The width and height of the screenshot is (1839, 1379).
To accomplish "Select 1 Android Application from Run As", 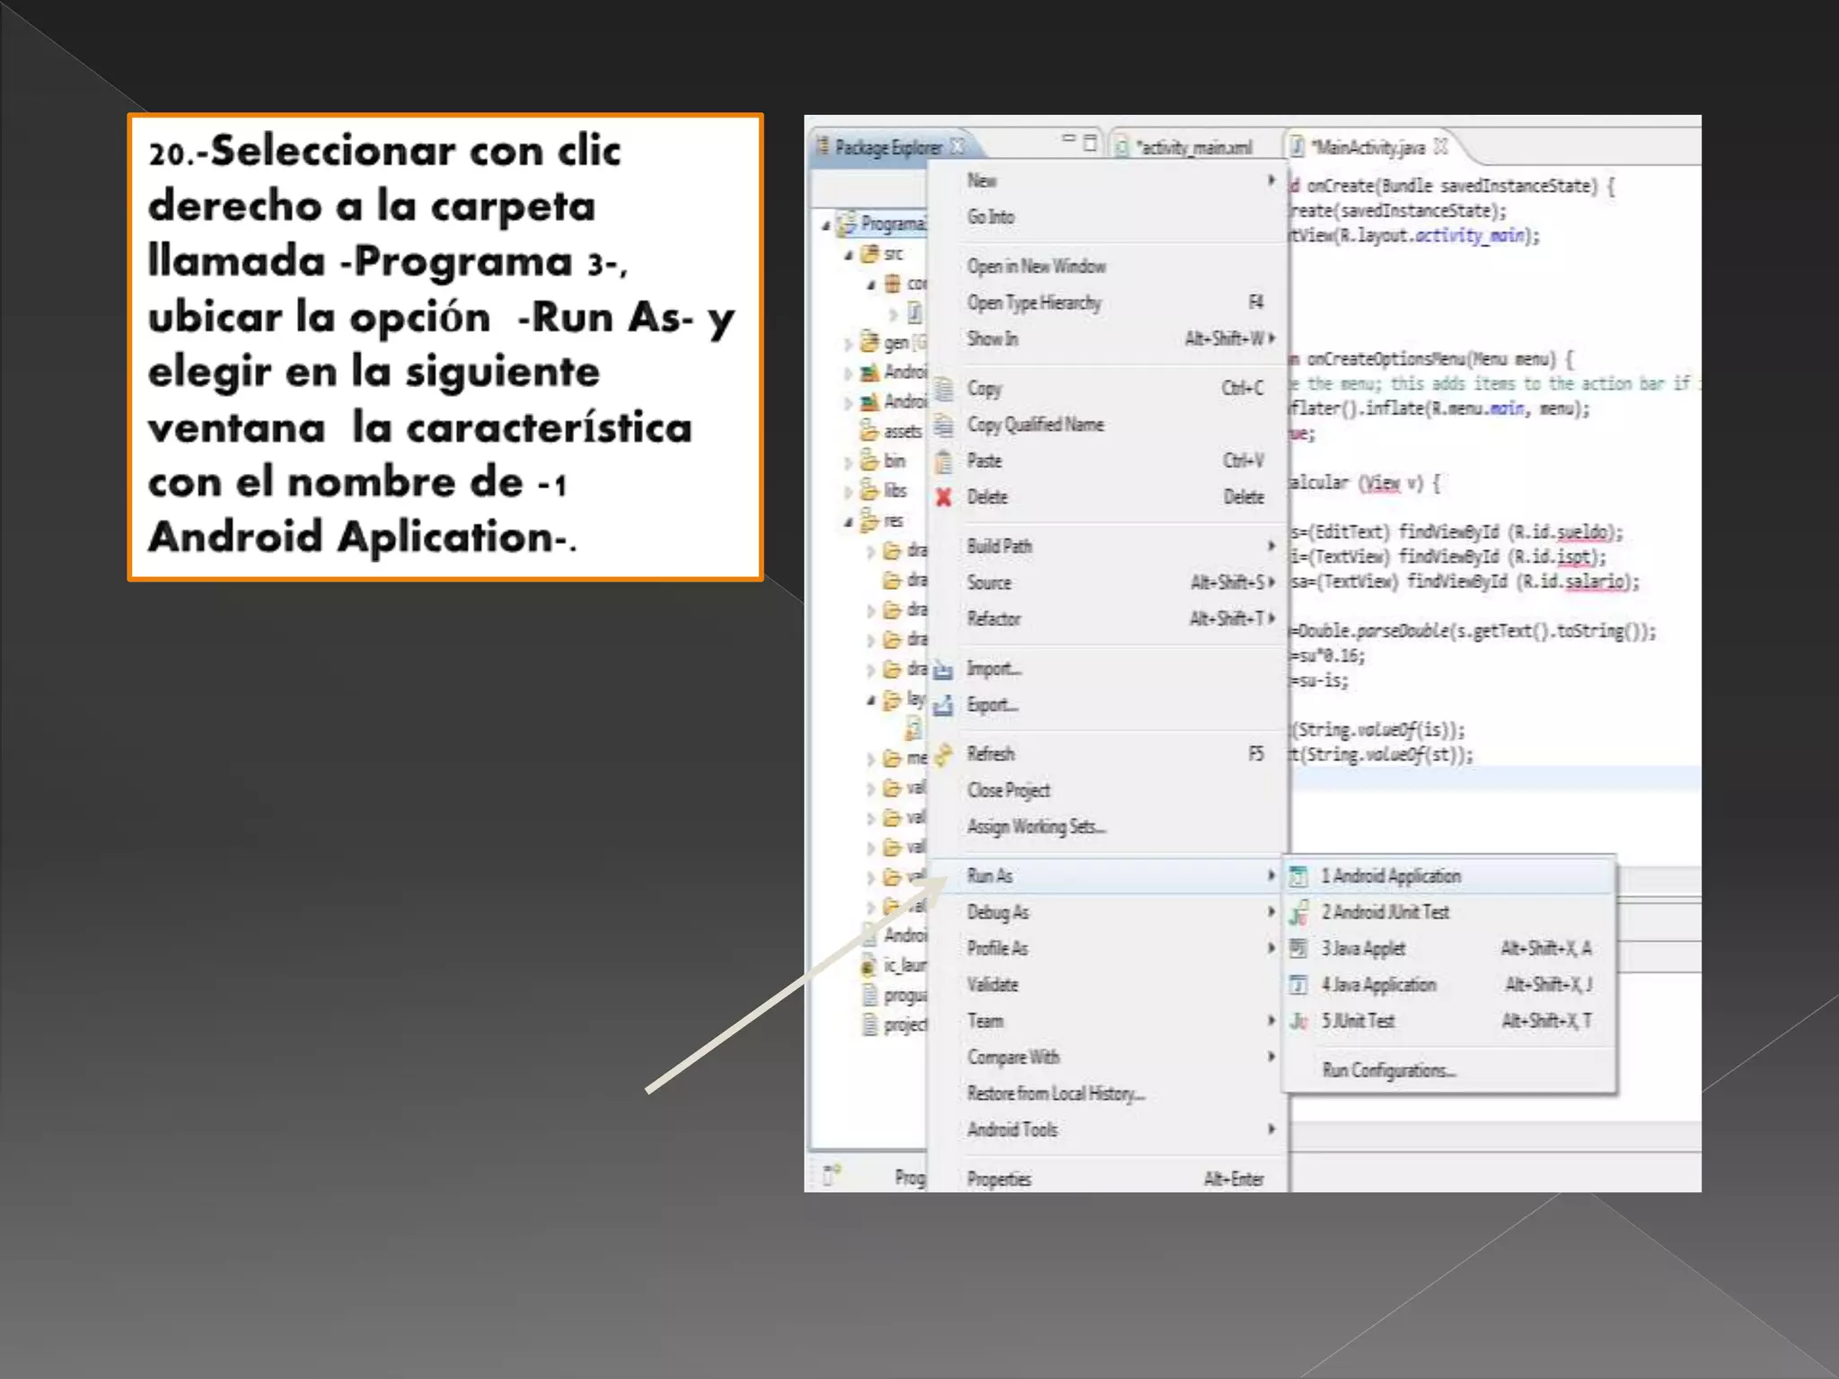I will 1391,876.
